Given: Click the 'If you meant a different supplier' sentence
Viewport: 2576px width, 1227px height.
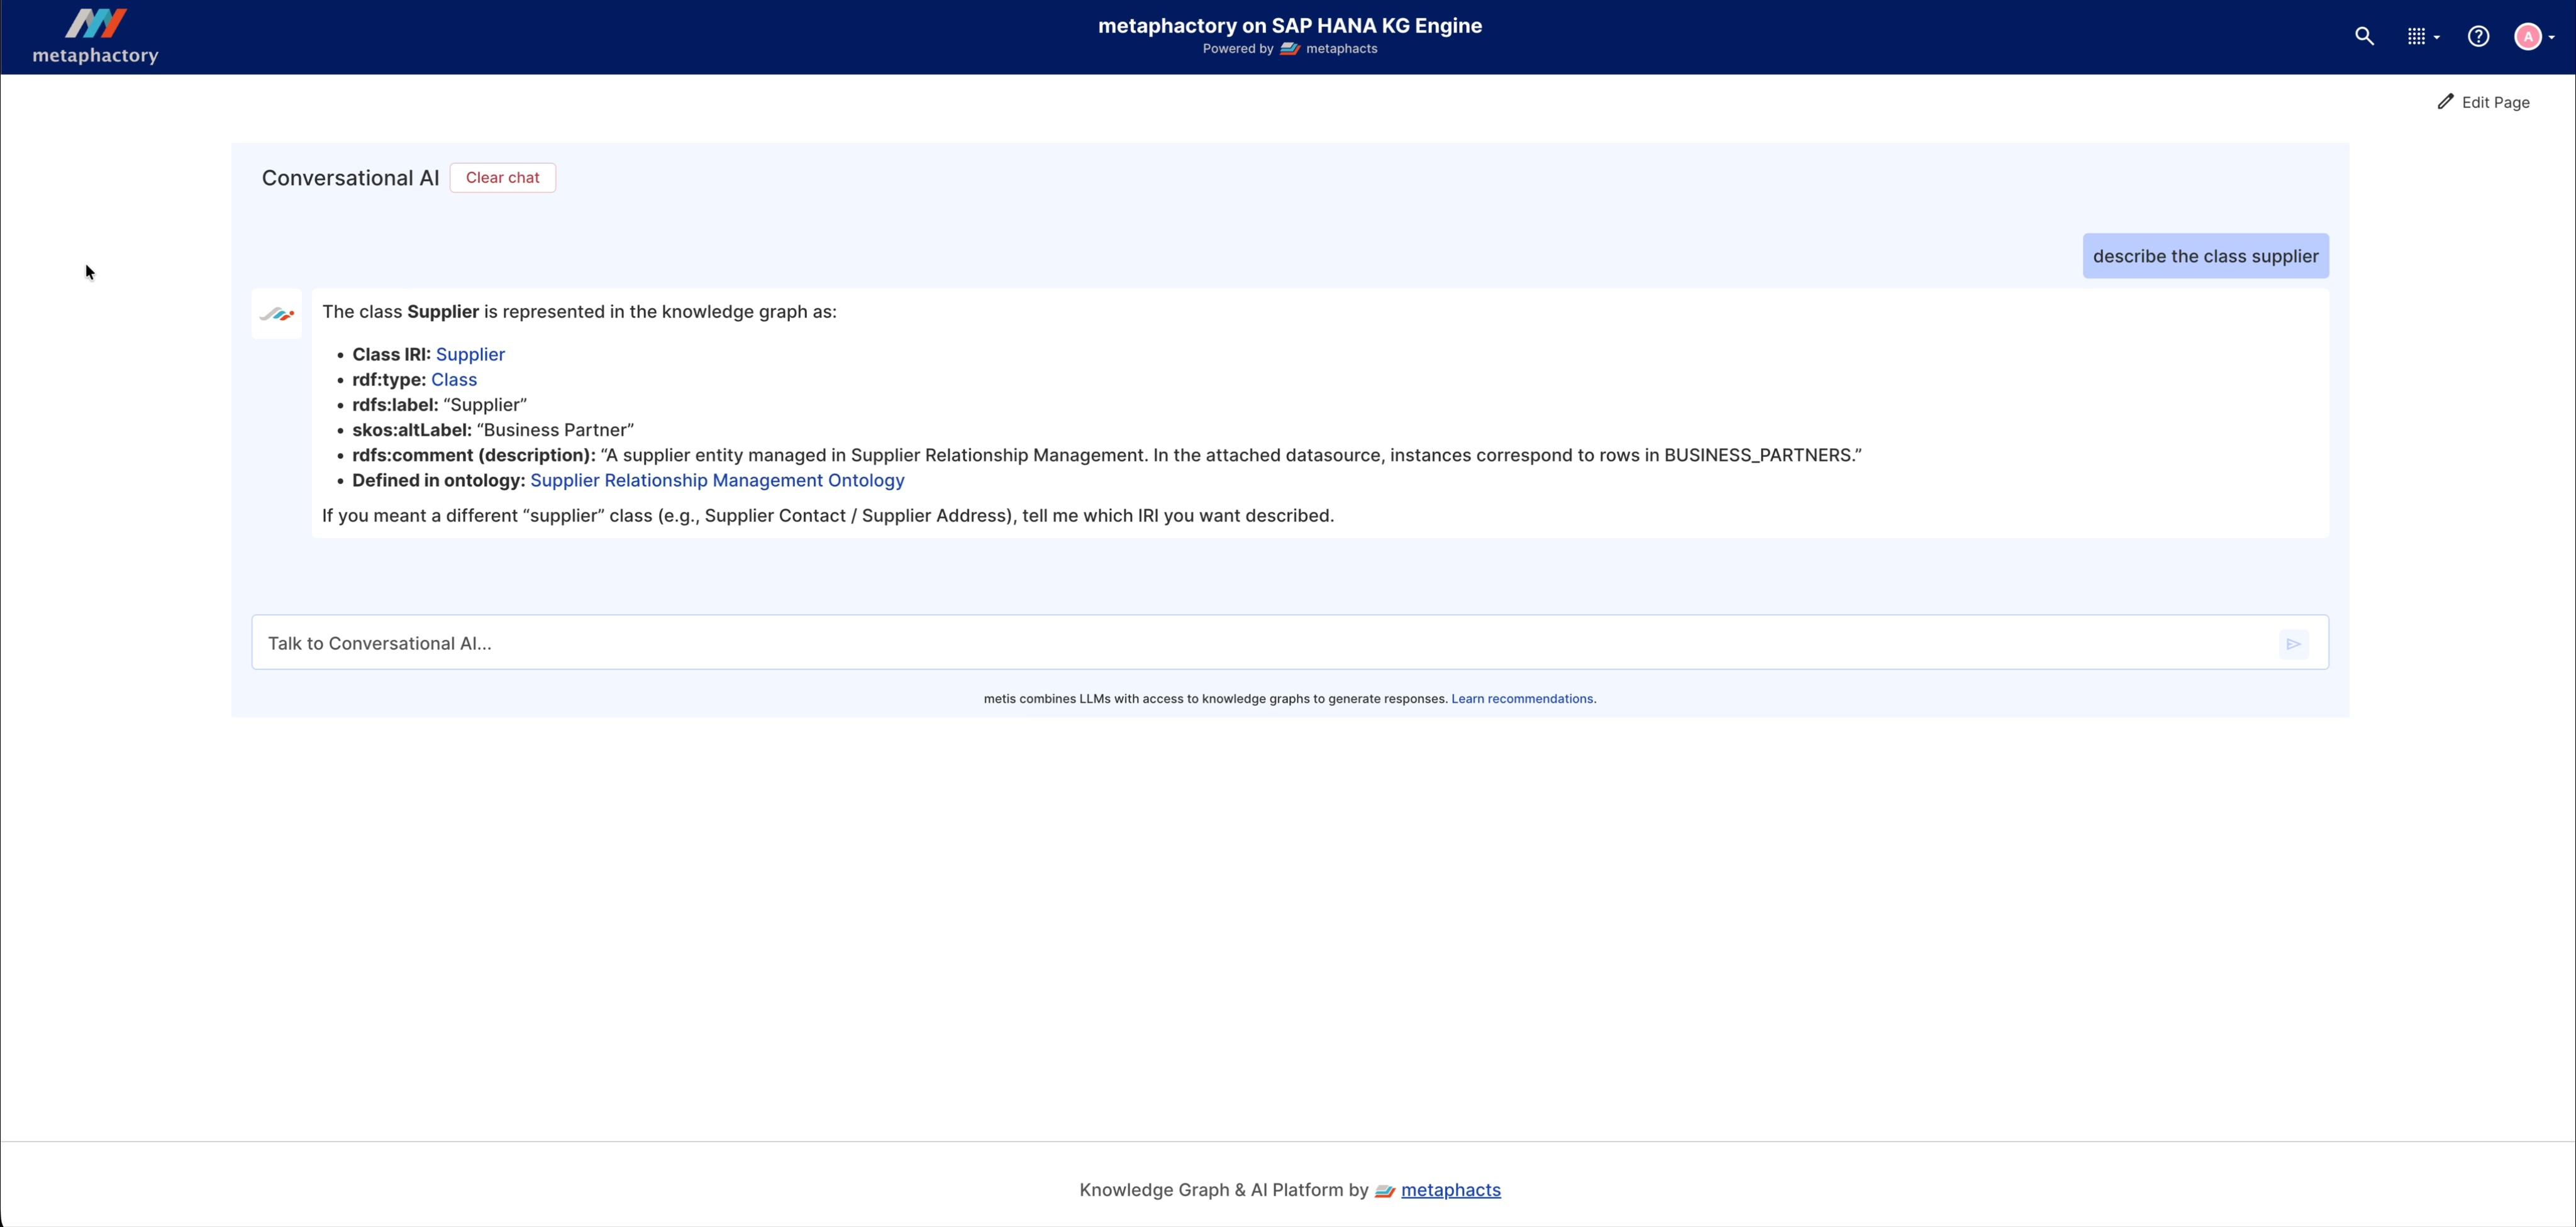Looking at the screenshot, I should coord(828,515).
